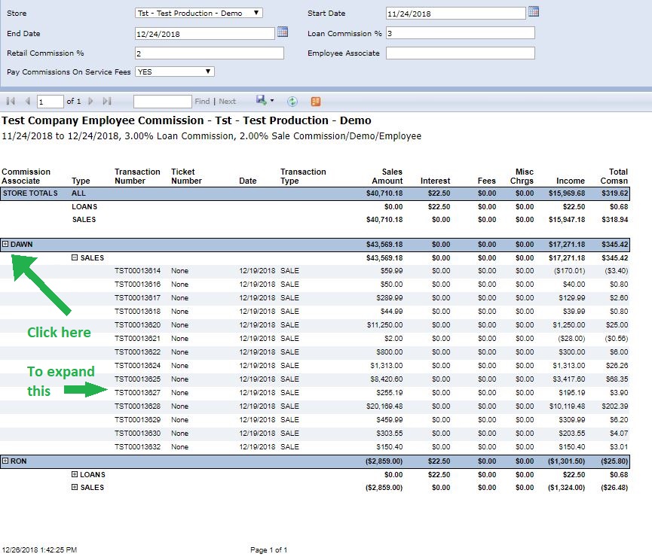Click the Next search link
Image resolution: width=652 pixels, height=557 pixels.
(227, 102)
